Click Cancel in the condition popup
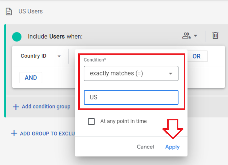 pyautogui.click(x=145, y=147)
